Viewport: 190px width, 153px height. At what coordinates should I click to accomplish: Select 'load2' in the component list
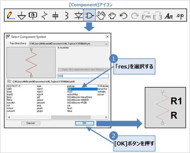coord(10,94)
